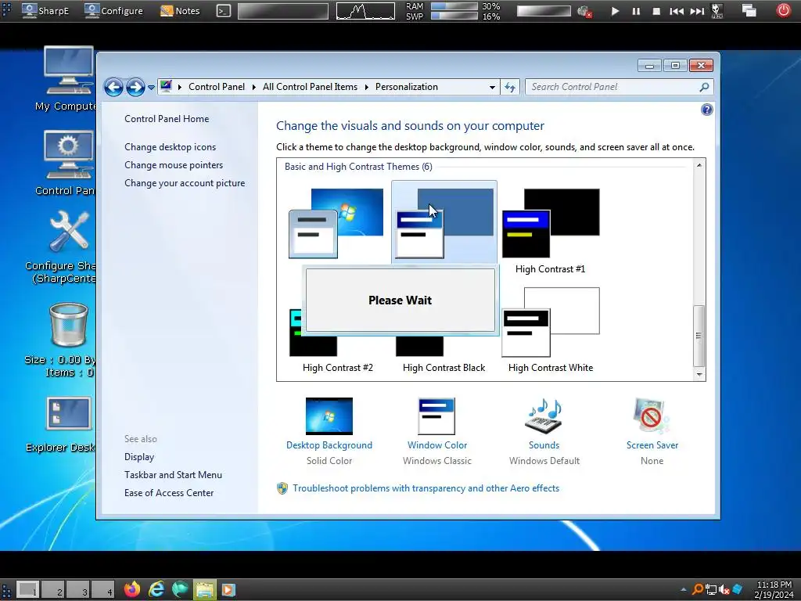This screenshot has width=801, height=601.
Task: Open SharpE menu in top bar
Action: 45,10
